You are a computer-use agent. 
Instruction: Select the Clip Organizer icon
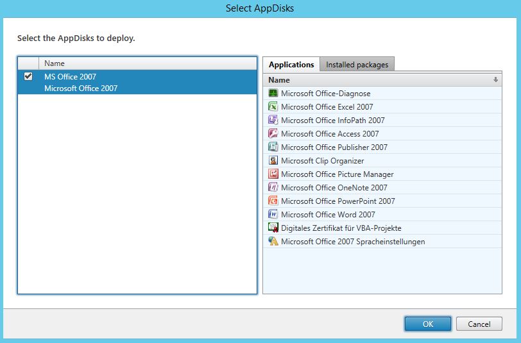click(x=273, y=161)
